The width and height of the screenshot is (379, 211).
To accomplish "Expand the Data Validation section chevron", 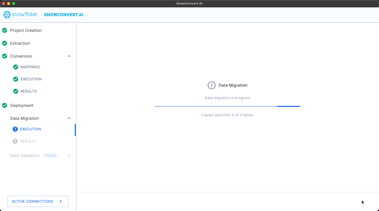I will pos(69,155).
